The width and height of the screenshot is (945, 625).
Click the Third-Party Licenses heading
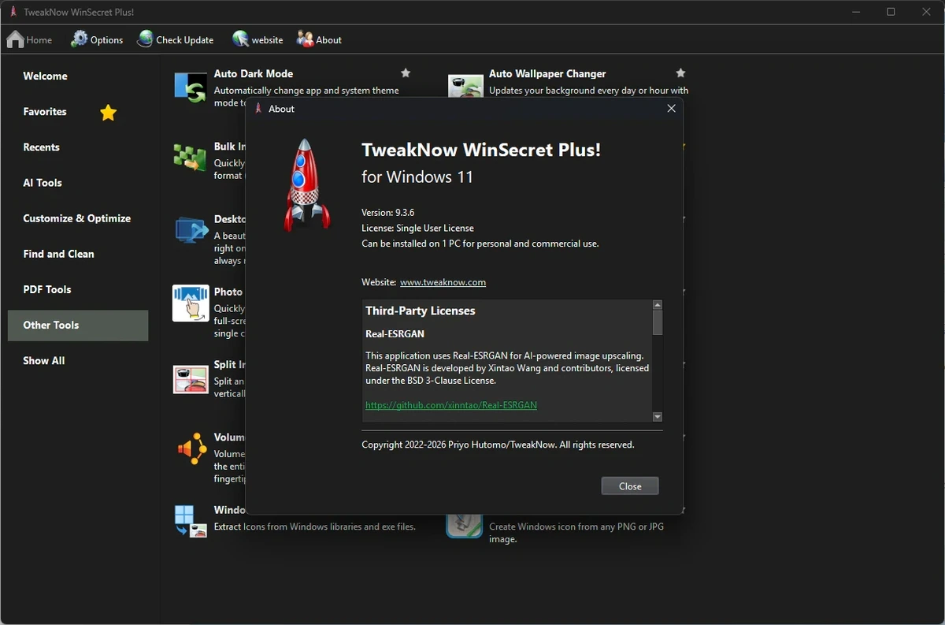click(421, 311)
